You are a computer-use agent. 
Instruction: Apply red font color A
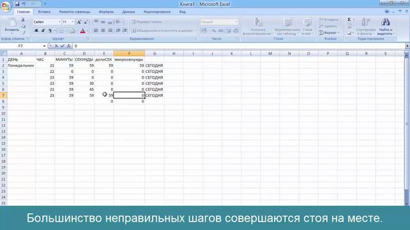(83, 31)
